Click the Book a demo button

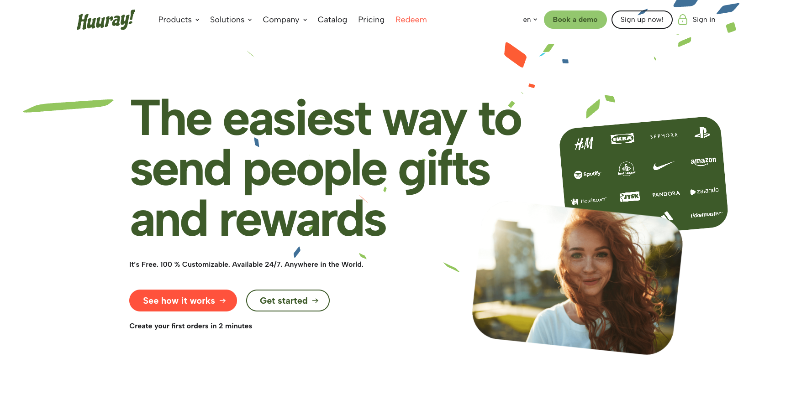(x=575, y=20)
